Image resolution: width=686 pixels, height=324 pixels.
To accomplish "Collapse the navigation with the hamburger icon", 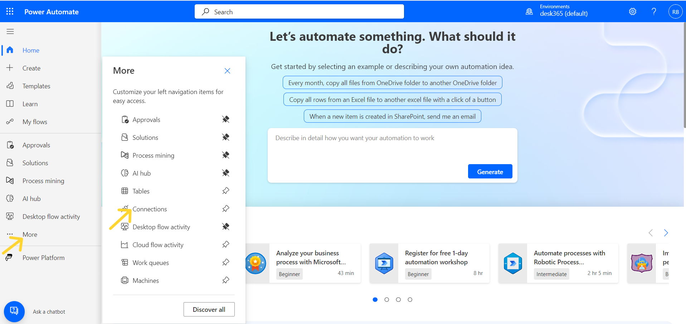I will pos(10,31).
